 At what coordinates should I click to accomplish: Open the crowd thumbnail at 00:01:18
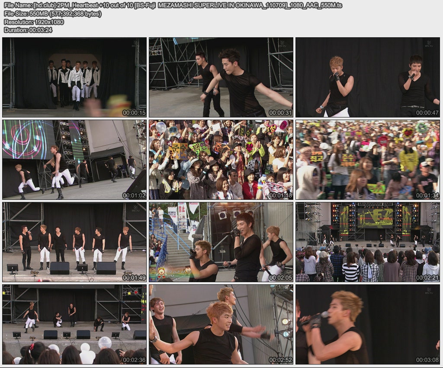click(x=221, y=160)
